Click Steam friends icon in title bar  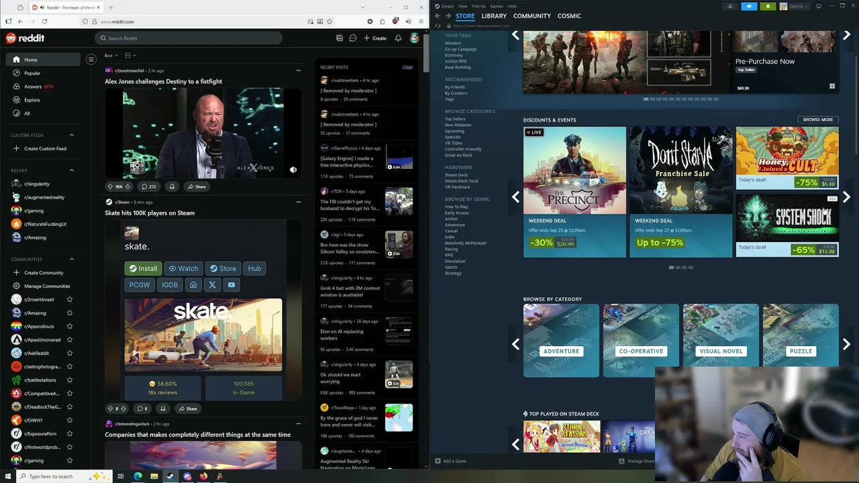pyautogui.click(x=730, y=6)
